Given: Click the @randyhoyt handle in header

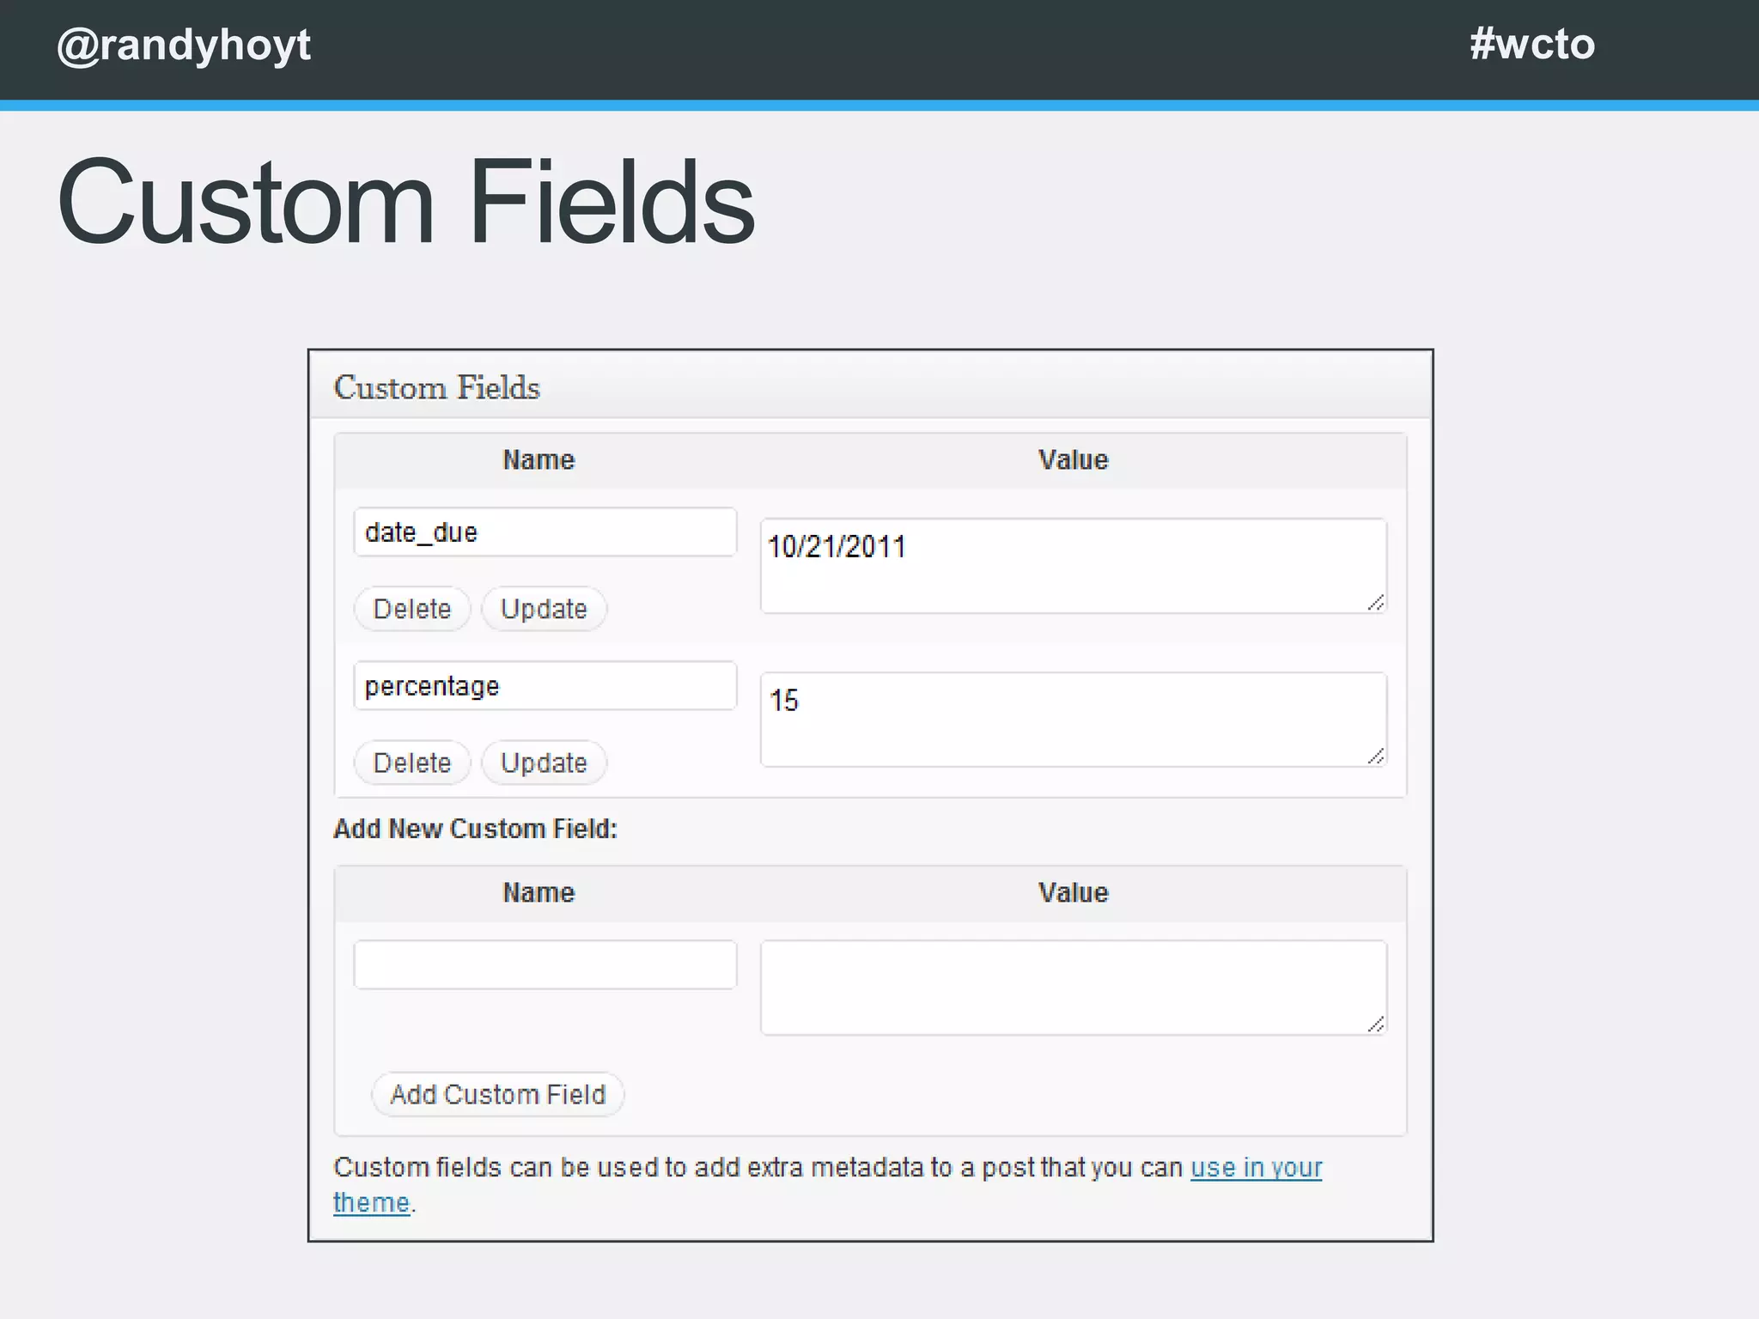Looking at the screenshot, I should (x=184, y=45).
